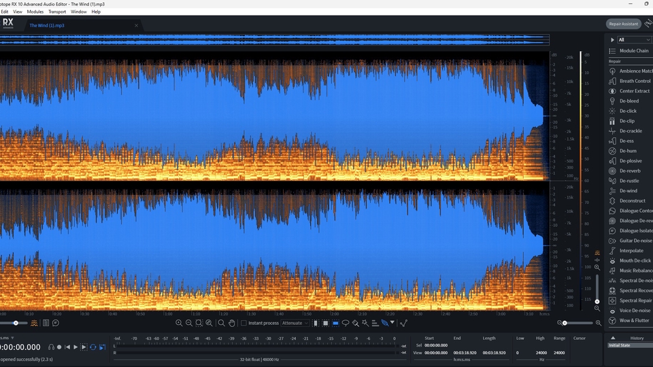Toggle the headphones monitor button
Viewport: 653px width, 367px height.
pyautogui.click(x=51, y=347)
